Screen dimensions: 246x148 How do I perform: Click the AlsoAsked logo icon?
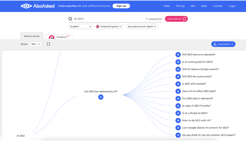coord(26,6)
